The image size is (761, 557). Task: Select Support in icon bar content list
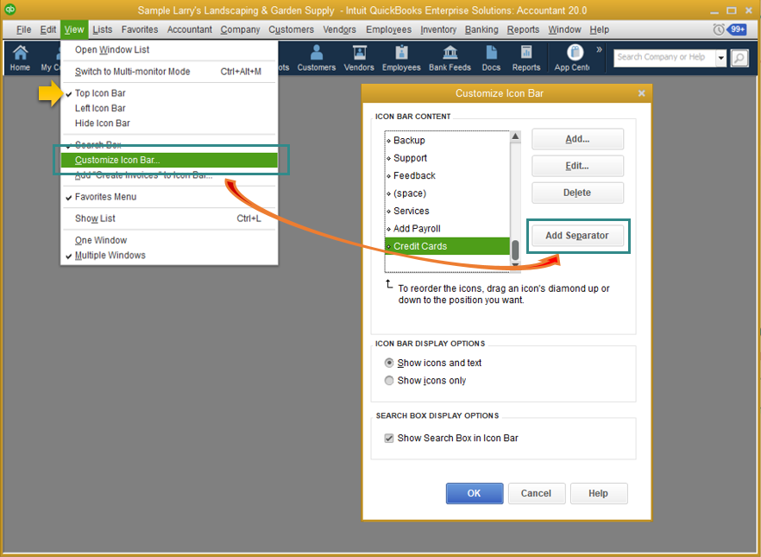(447, 158)
